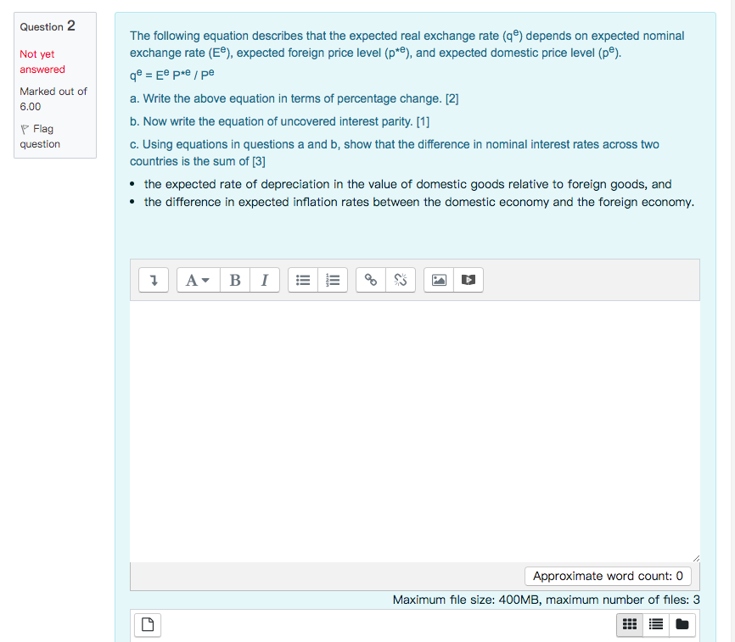The image size is (735, 642).
Task: Insert an unordered bullet list
Action: [303, 280]
